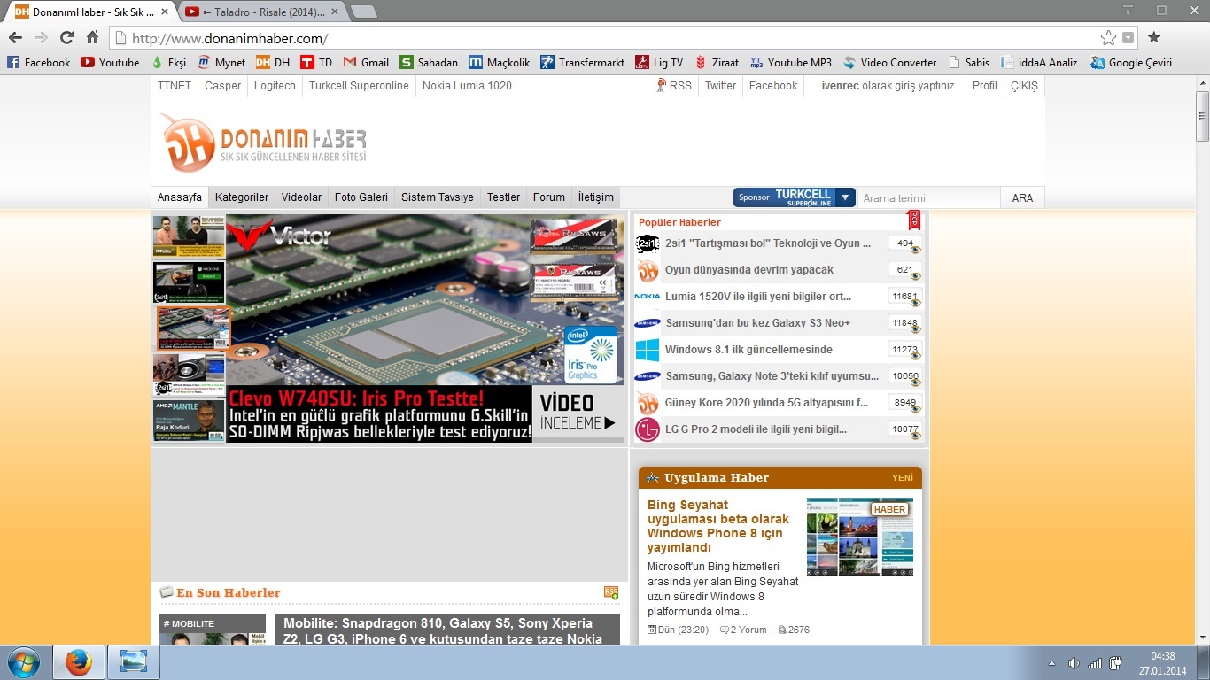1210x680 pixels.
Task: Open the '2 Yorum' comments link
Action: point(743,630)
